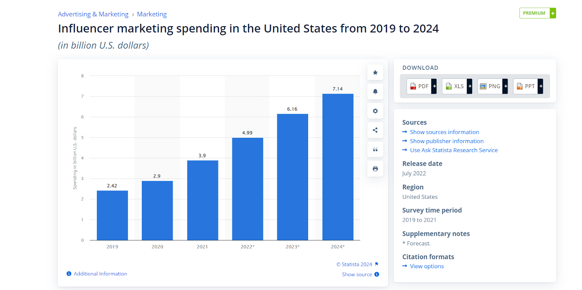The width and height of the screenshot is (582, 290).
Task: Click the 2022* bar labeled 4.99
Action: (247, 189)
